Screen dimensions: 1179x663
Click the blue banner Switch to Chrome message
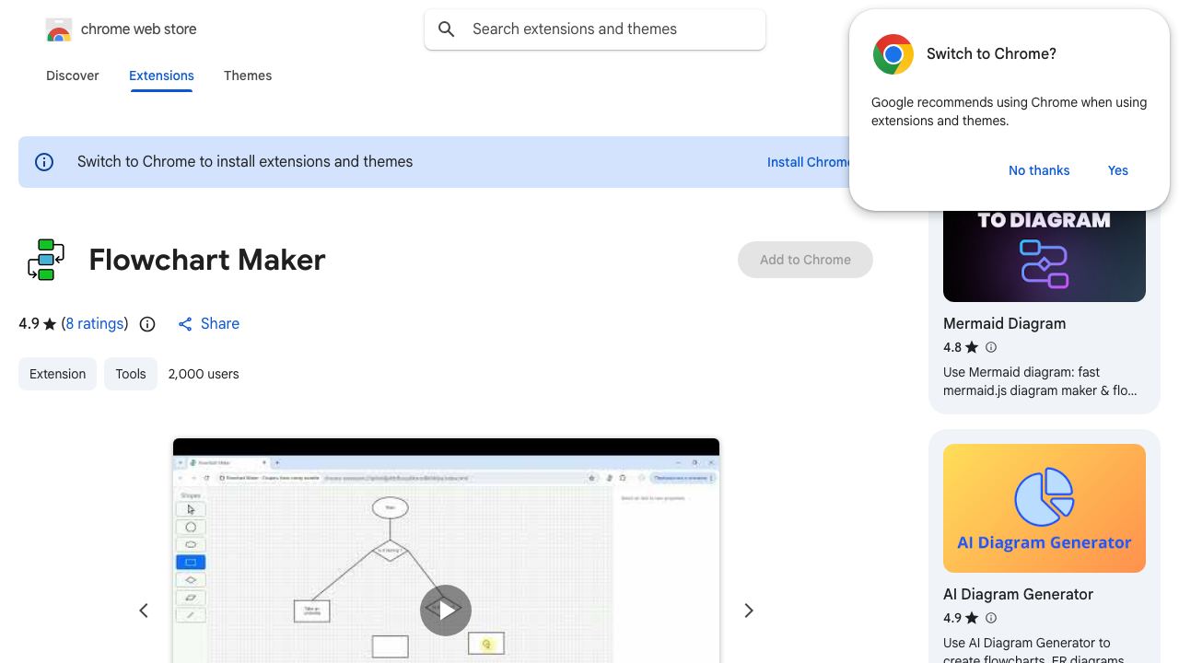click(245, 162)
